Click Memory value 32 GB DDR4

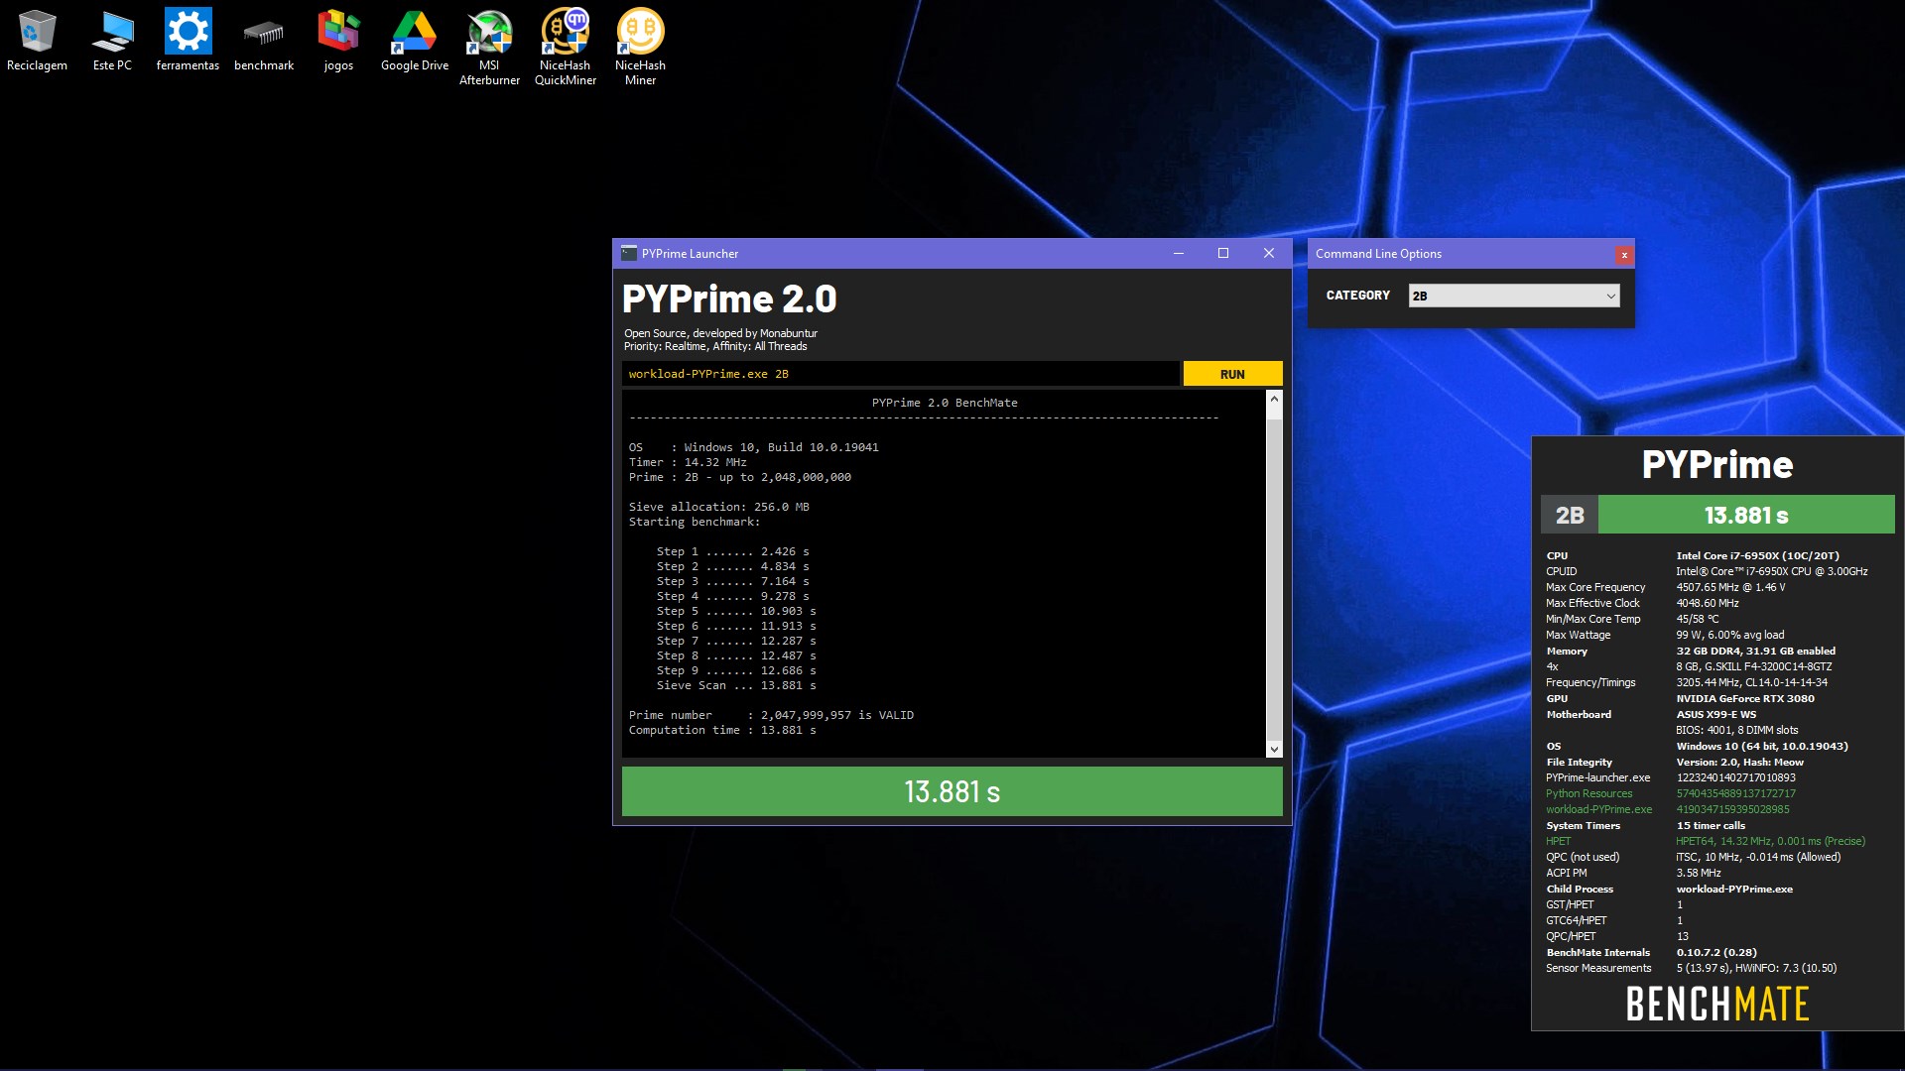pos(1756,651)
